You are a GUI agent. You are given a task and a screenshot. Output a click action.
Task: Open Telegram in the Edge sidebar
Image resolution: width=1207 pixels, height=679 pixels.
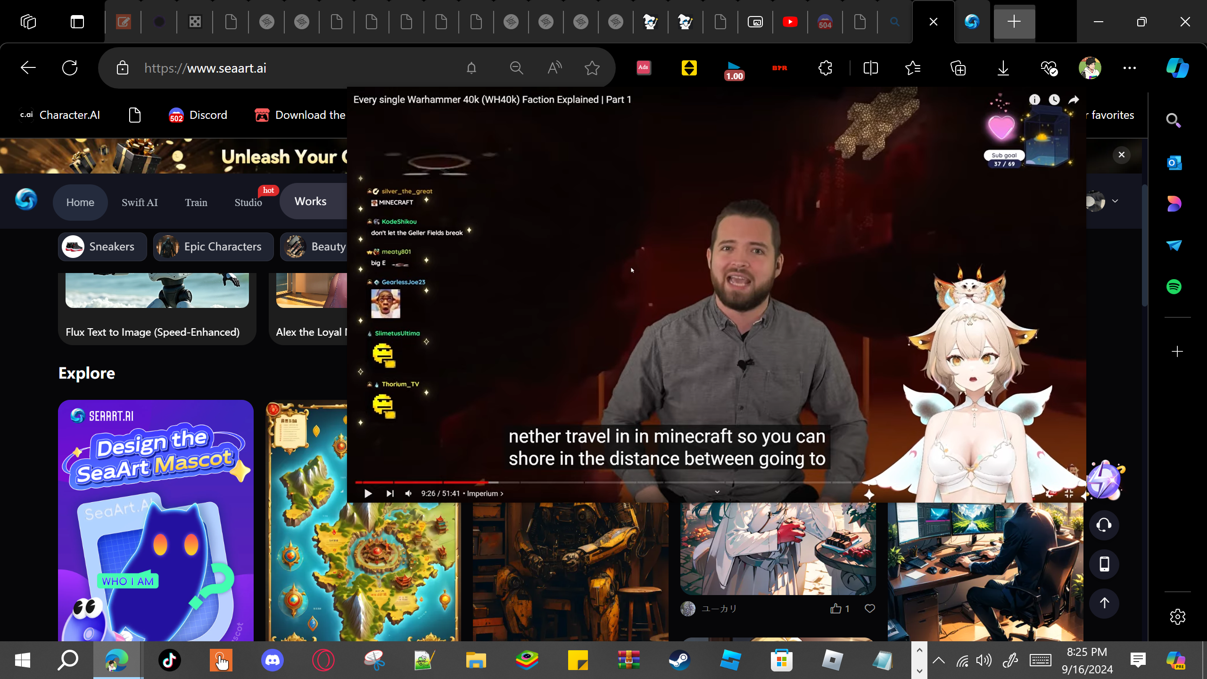coord(1174,245)
